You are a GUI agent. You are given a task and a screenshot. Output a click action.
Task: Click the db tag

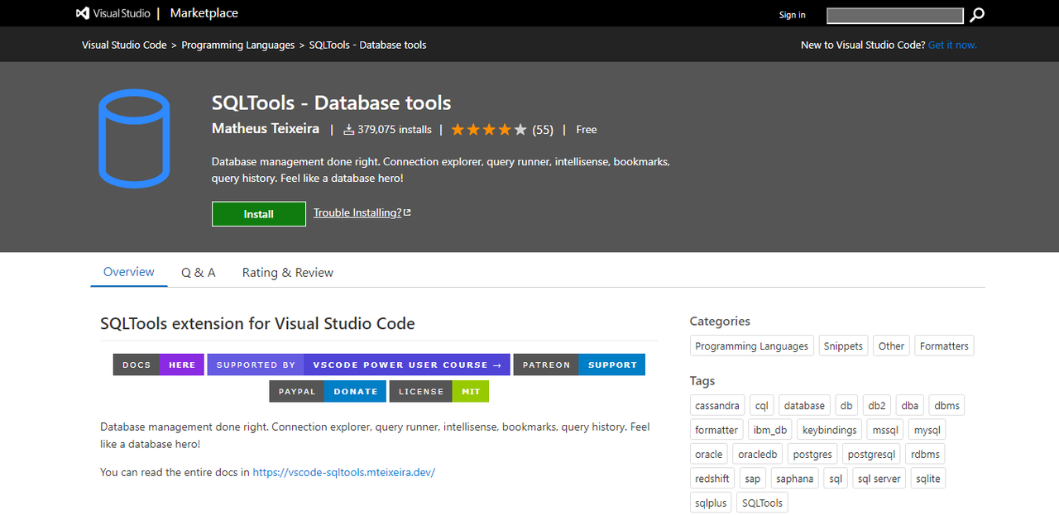click(x=846, y=406)
